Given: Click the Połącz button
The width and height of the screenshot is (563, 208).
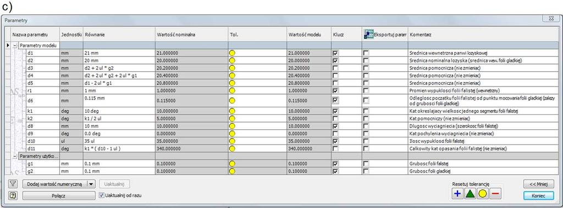Looking at the screenshot, I should point(59,195).
